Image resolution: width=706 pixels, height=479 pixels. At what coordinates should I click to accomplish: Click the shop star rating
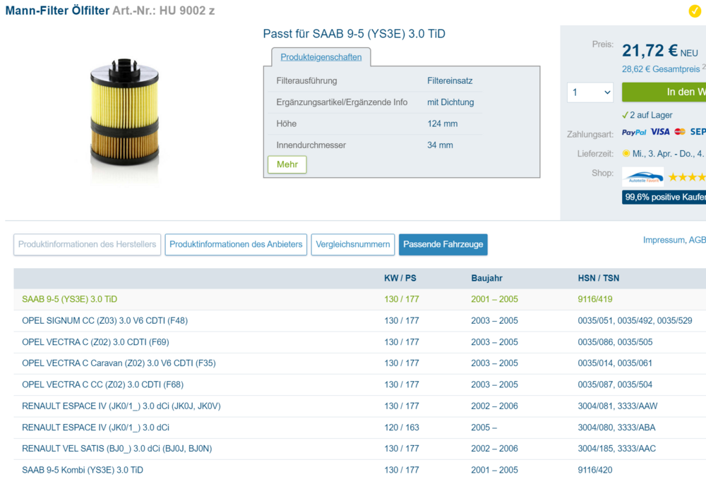687,177
